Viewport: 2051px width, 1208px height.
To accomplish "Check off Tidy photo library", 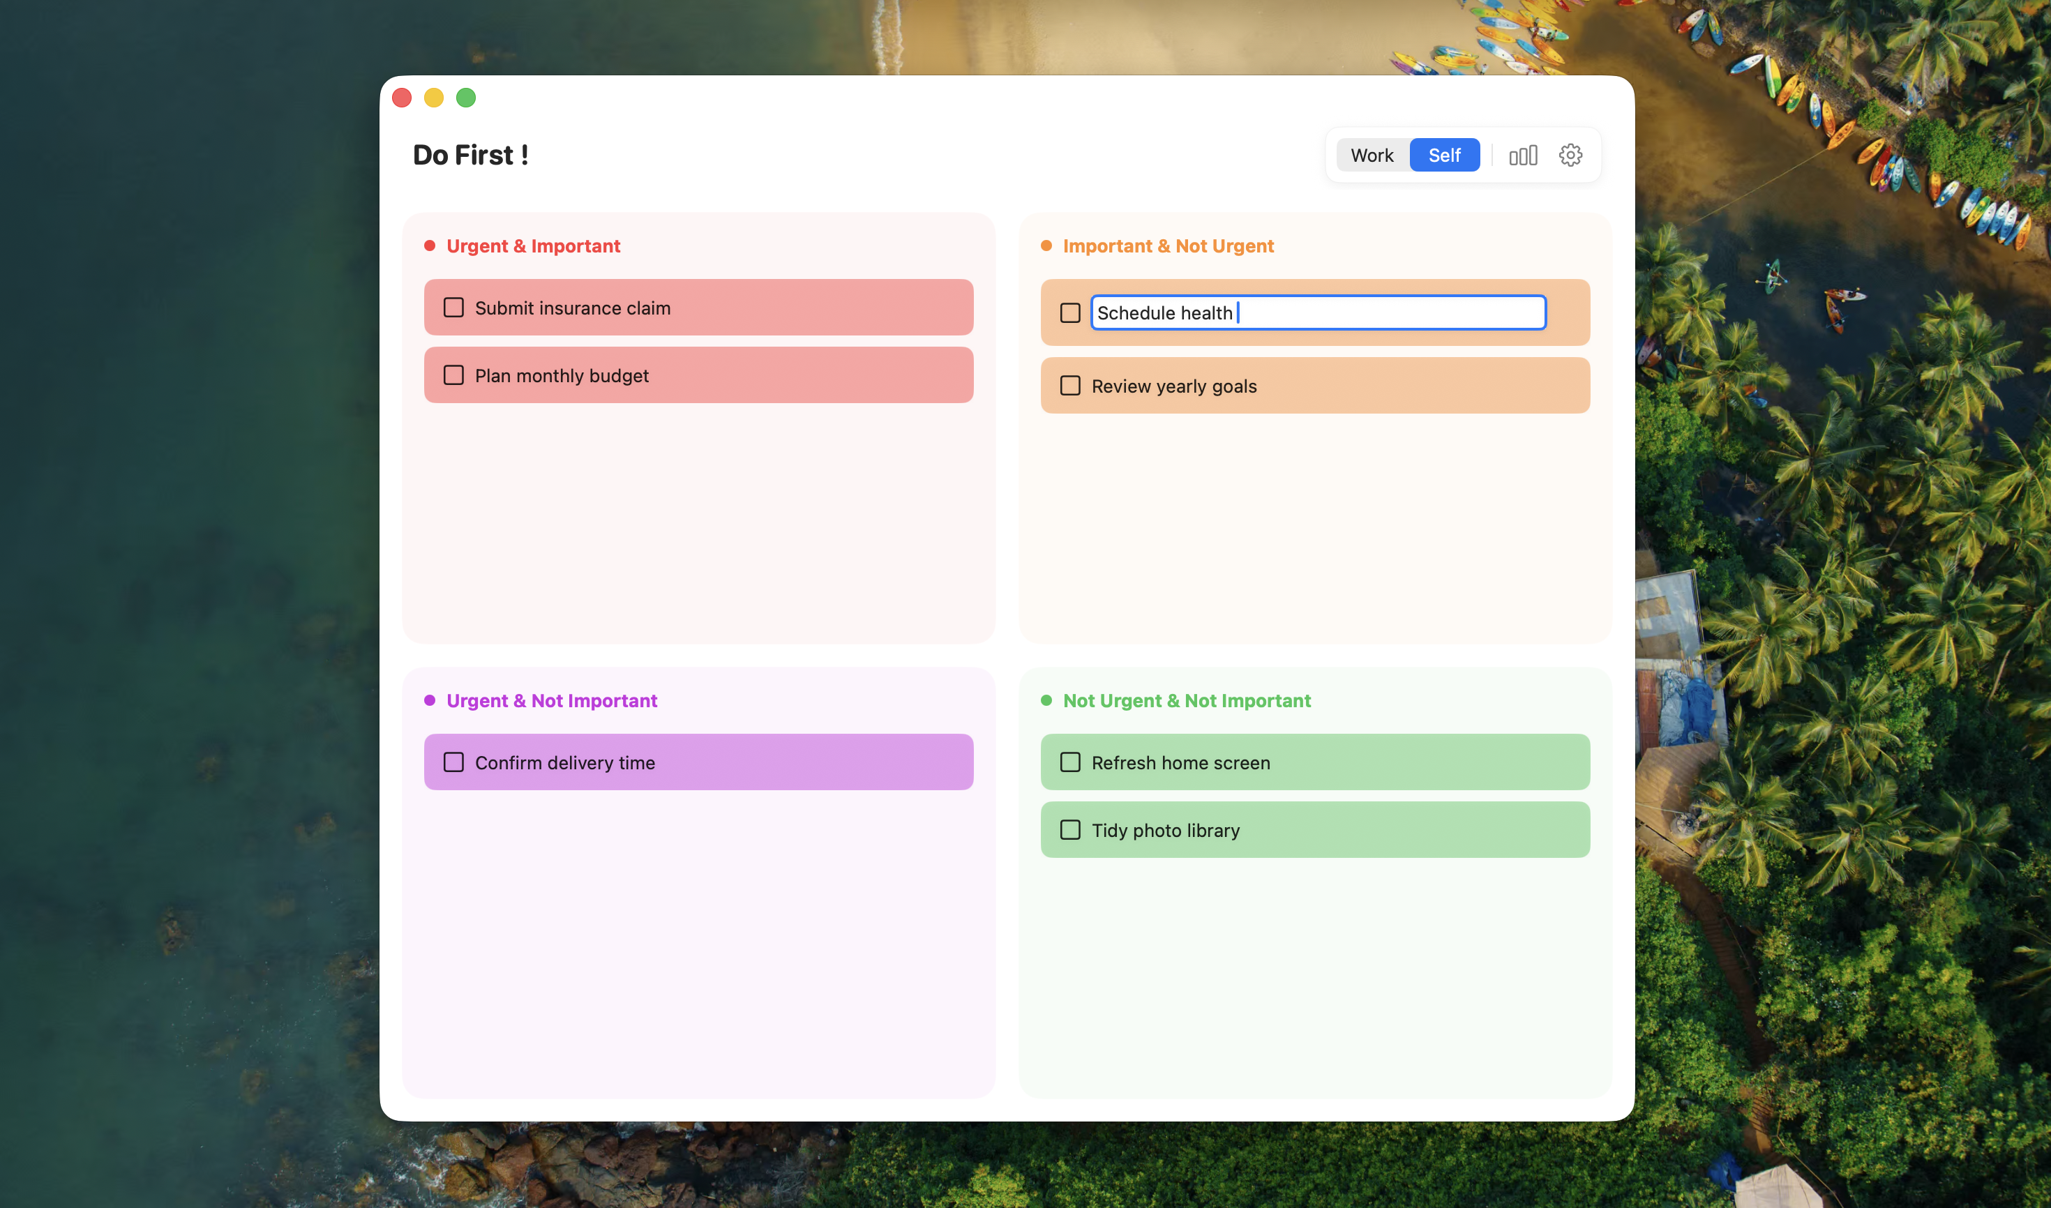I will point(1070,829).
